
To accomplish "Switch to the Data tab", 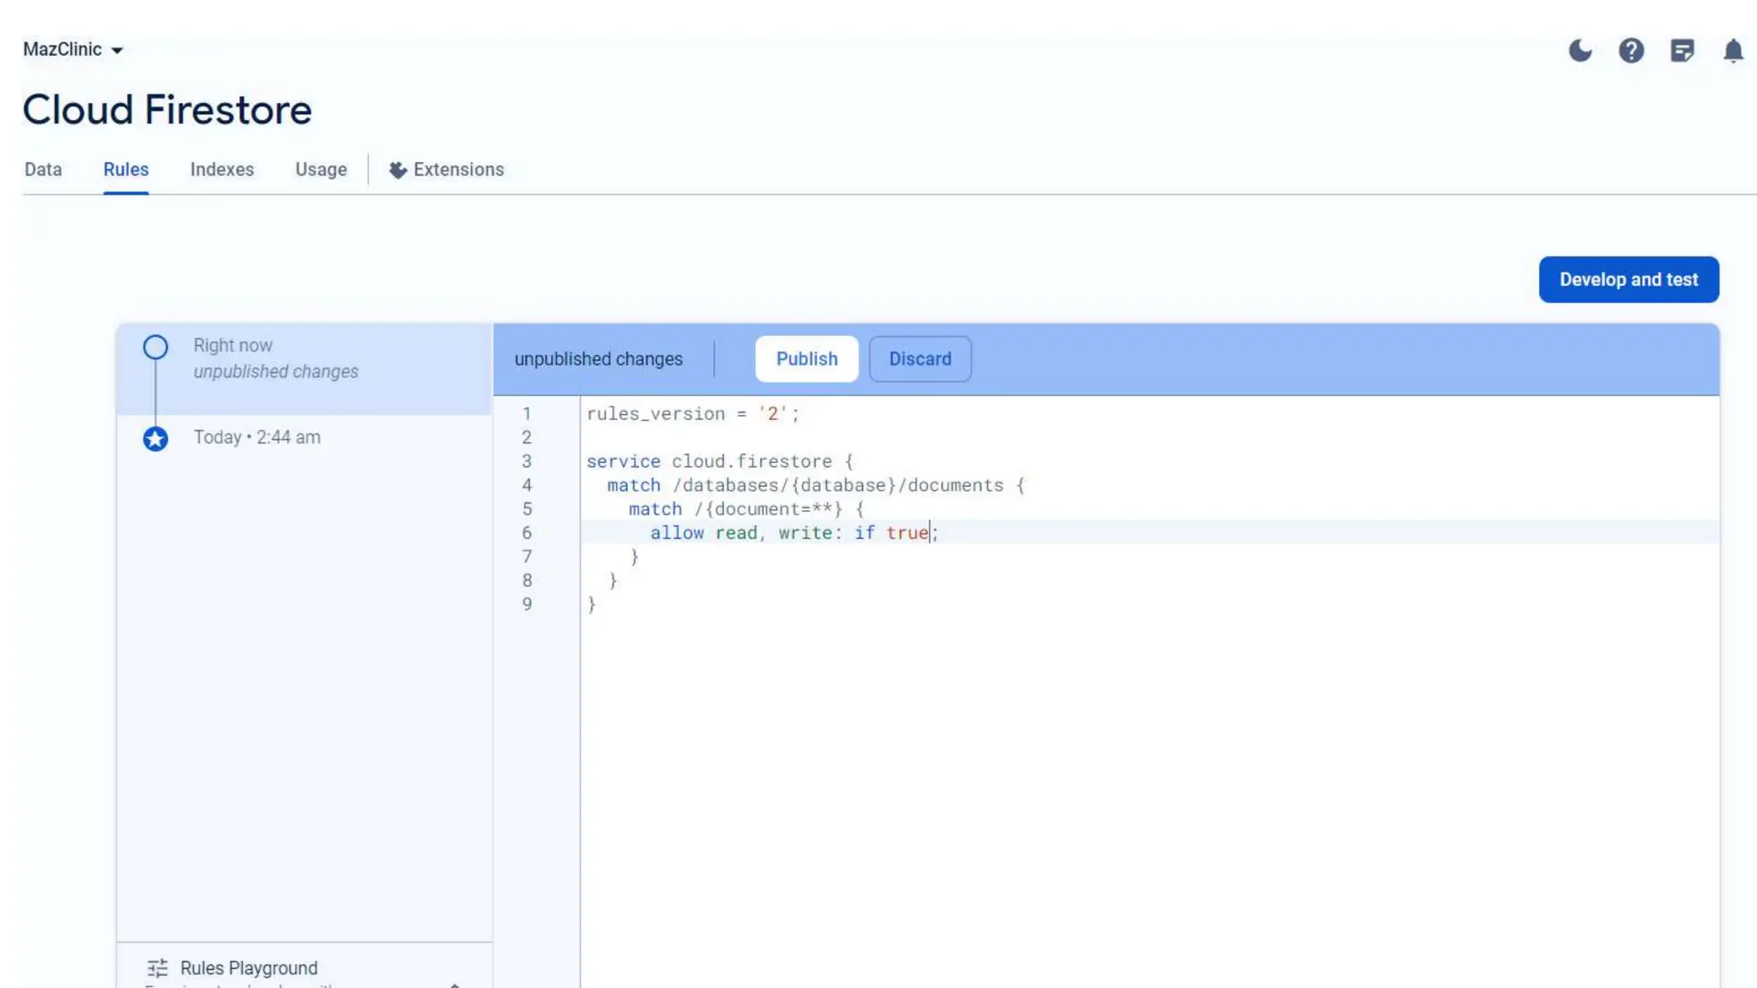I will point(43,170).
